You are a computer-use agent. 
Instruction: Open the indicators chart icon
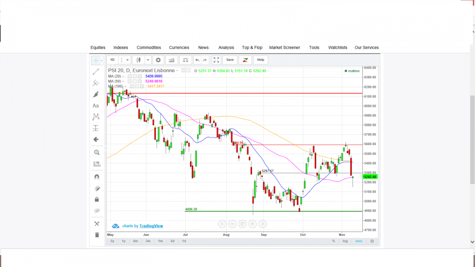[172, 60]
